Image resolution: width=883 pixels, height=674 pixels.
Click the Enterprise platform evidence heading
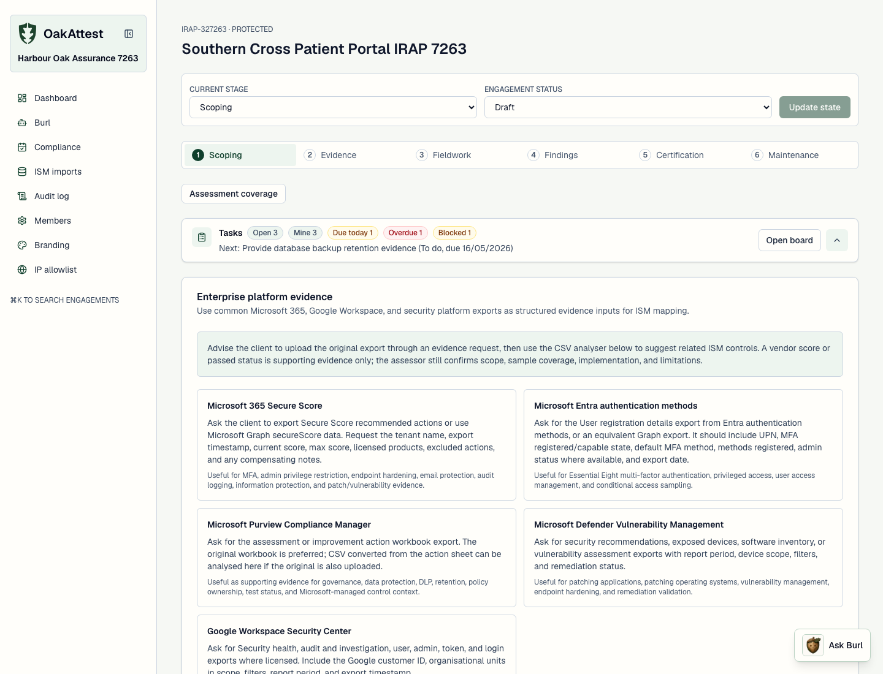(x=264, y=297)
